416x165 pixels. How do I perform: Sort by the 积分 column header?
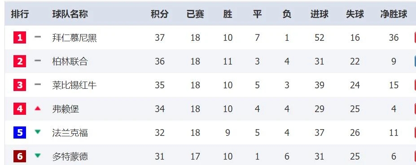160,14
